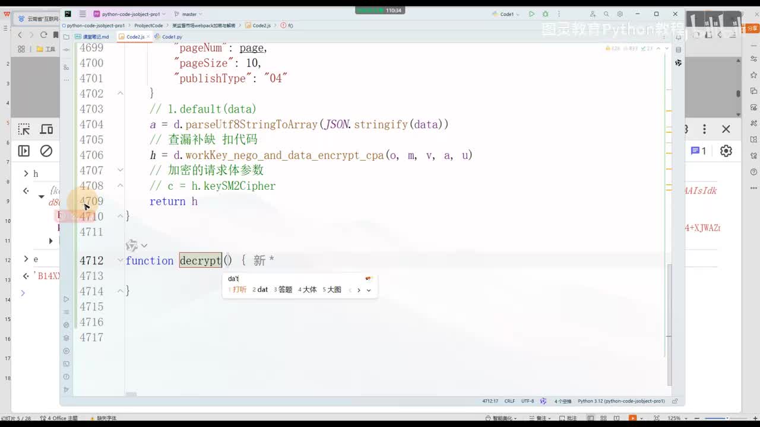Choose IME candidate 大图
This screenshot has width=760, height=427.
tap(332, 290)
